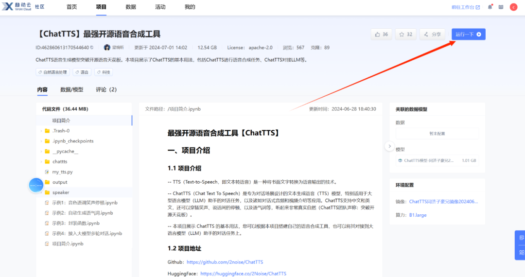Open the author avatar 梁晓昕

point(107,48)
